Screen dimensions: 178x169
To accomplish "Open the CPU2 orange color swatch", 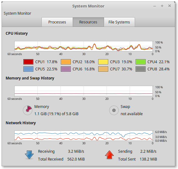I will click(66, 62).
